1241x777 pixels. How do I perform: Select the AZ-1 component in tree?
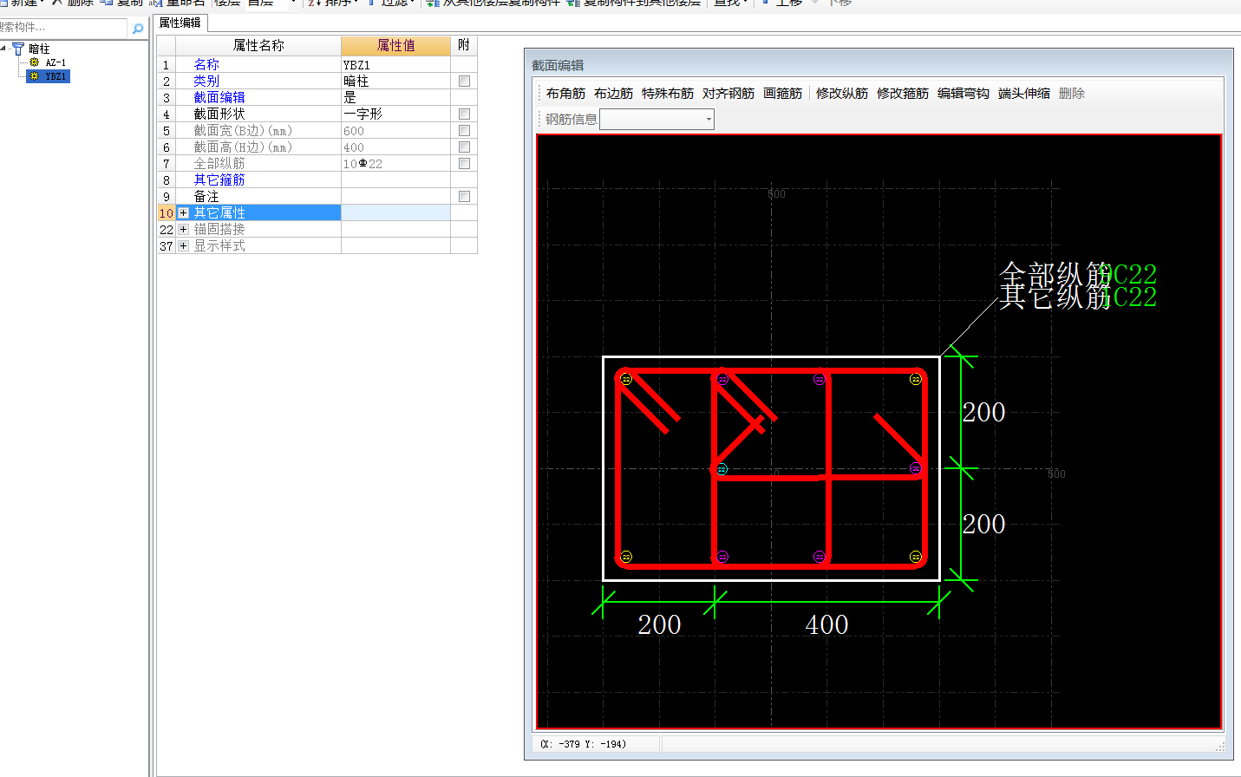pyautogui.click(x=56, y=62)
